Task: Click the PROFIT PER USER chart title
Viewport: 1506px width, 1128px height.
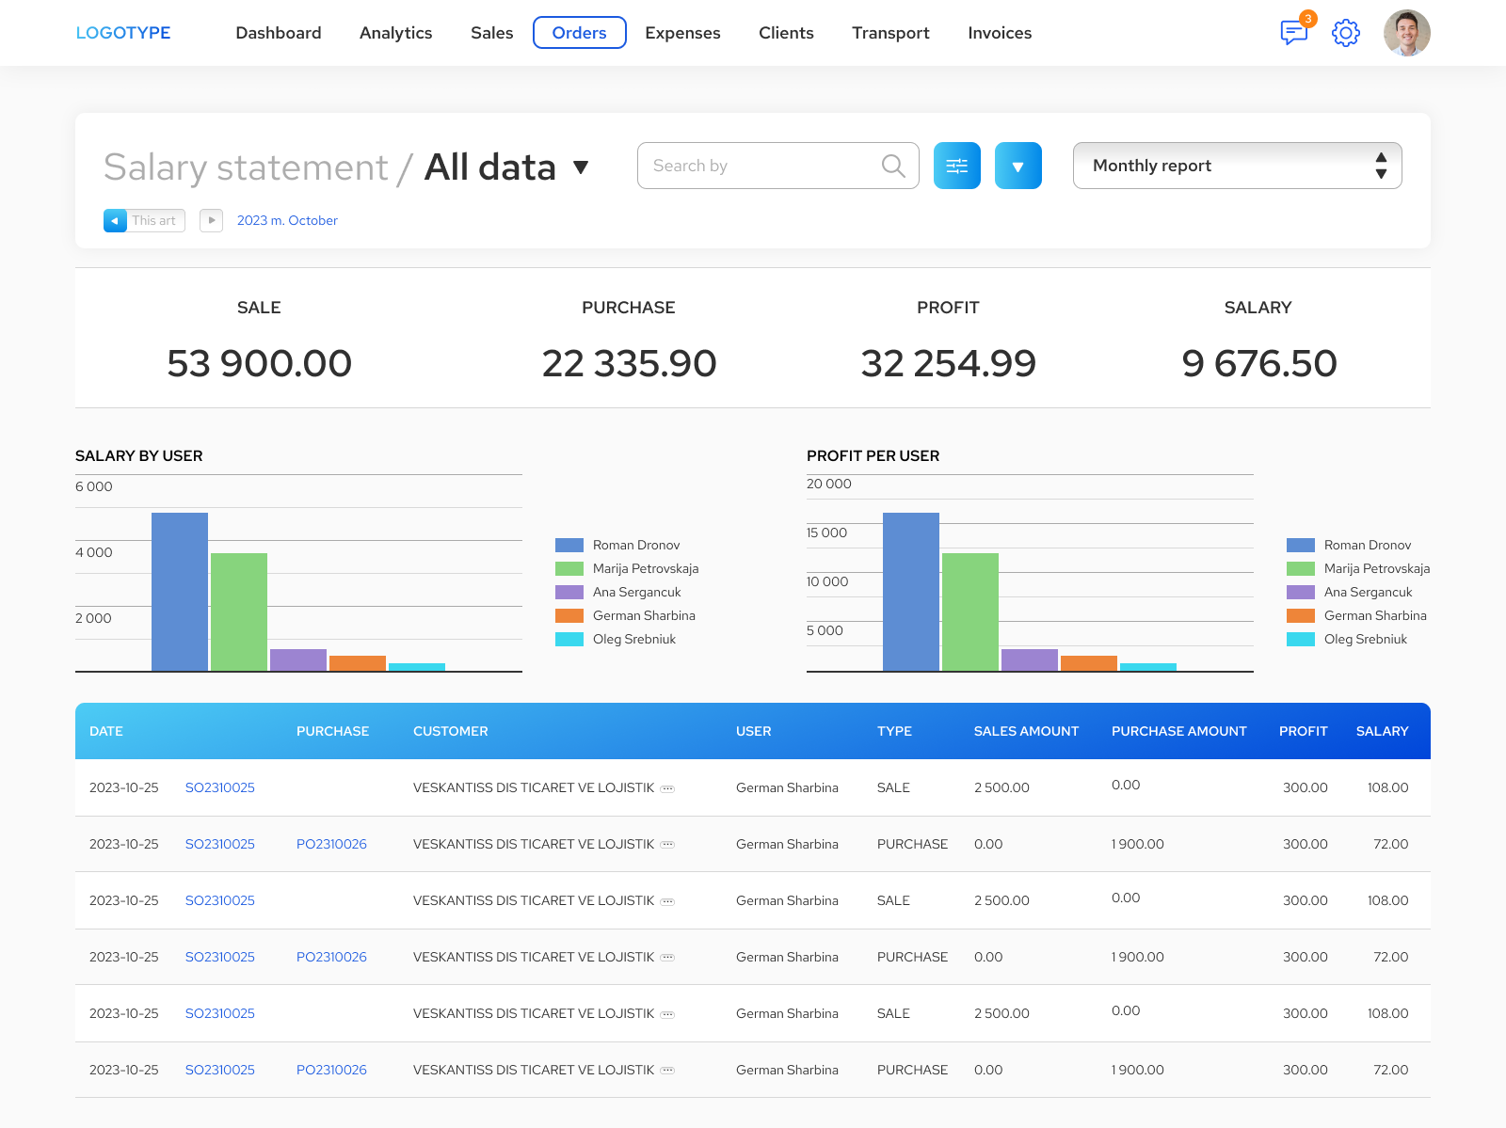Action: click(x=873, y=455)
